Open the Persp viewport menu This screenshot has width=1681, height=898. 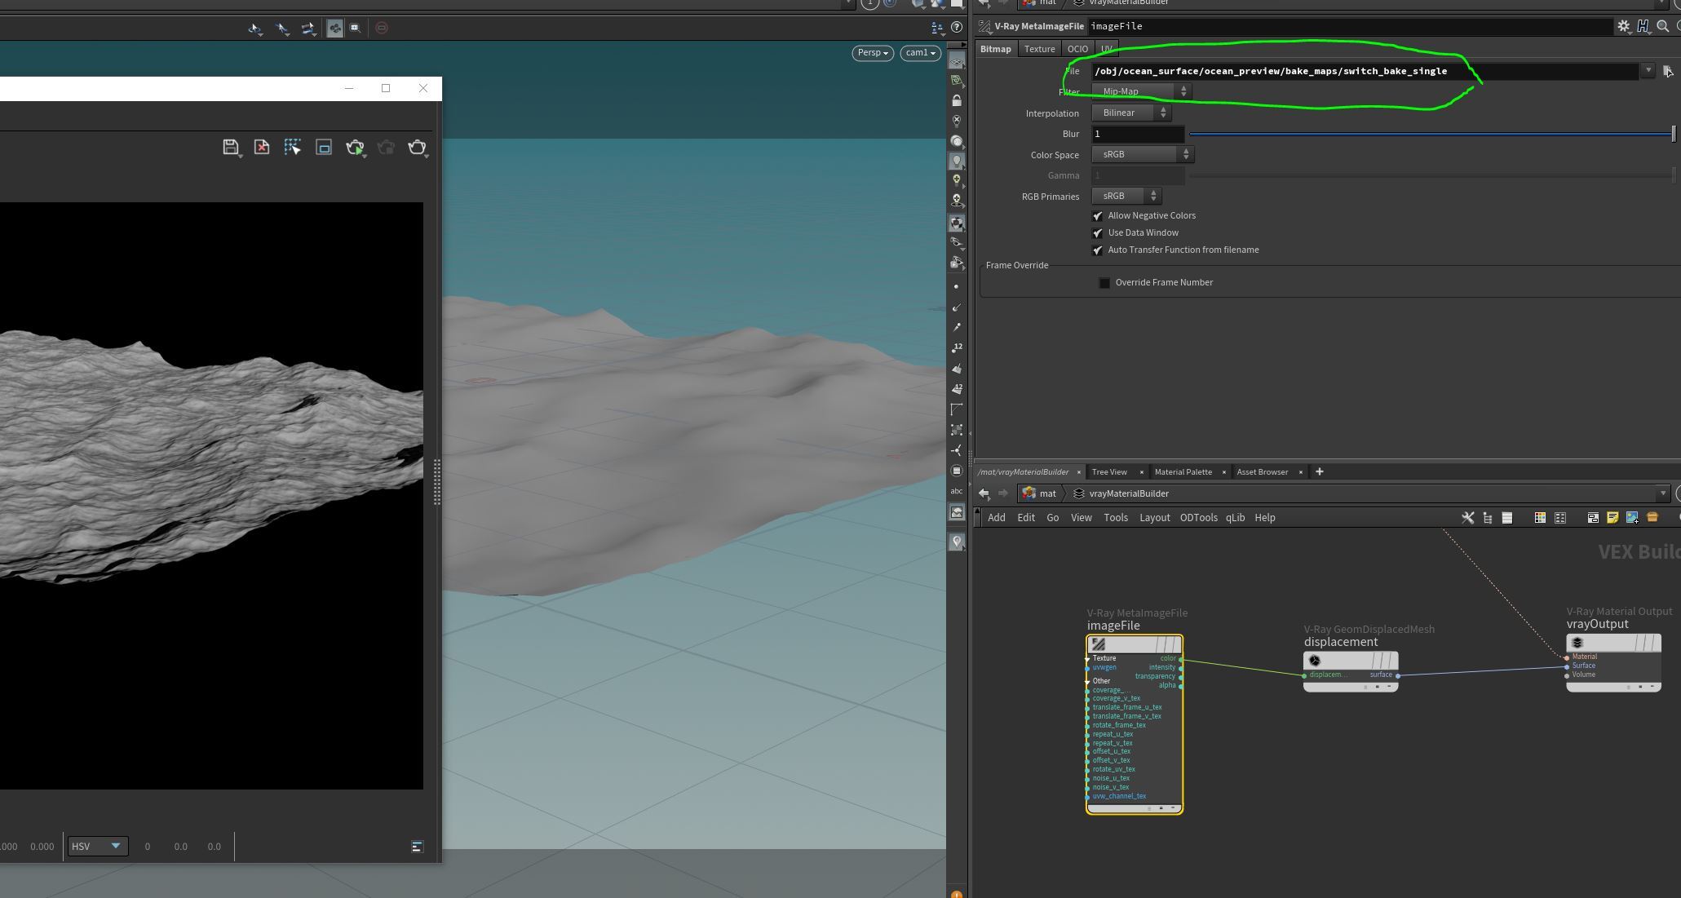pos(872,53)
